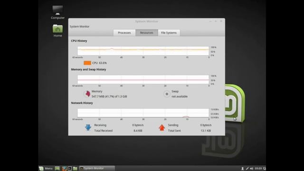This screenshot has width=304, height=171.
Task: Close the System Monitor window
Action: [x=221, y=21]
